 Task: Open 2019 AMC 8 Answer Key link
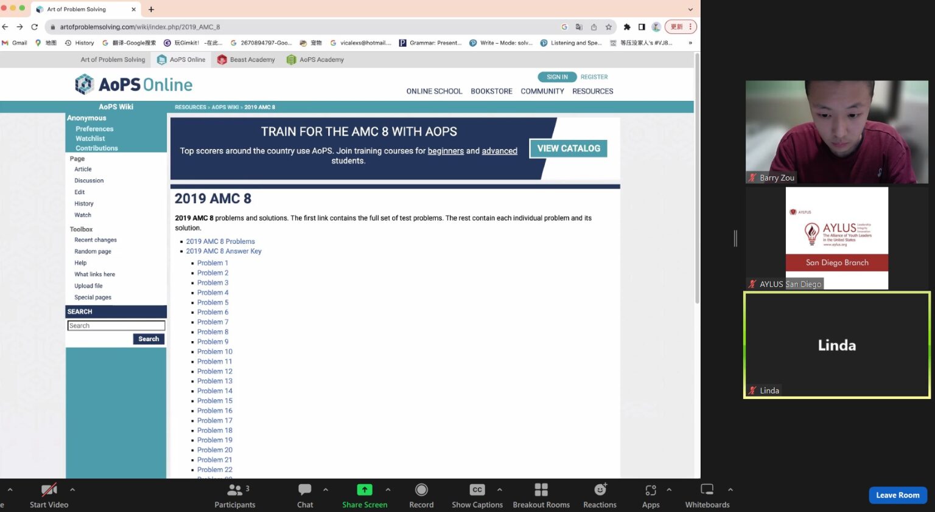pos(223,251)
